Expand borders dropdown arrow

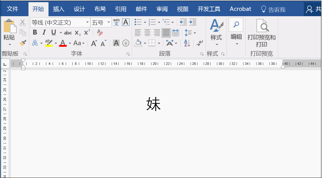tap(159, 43)
